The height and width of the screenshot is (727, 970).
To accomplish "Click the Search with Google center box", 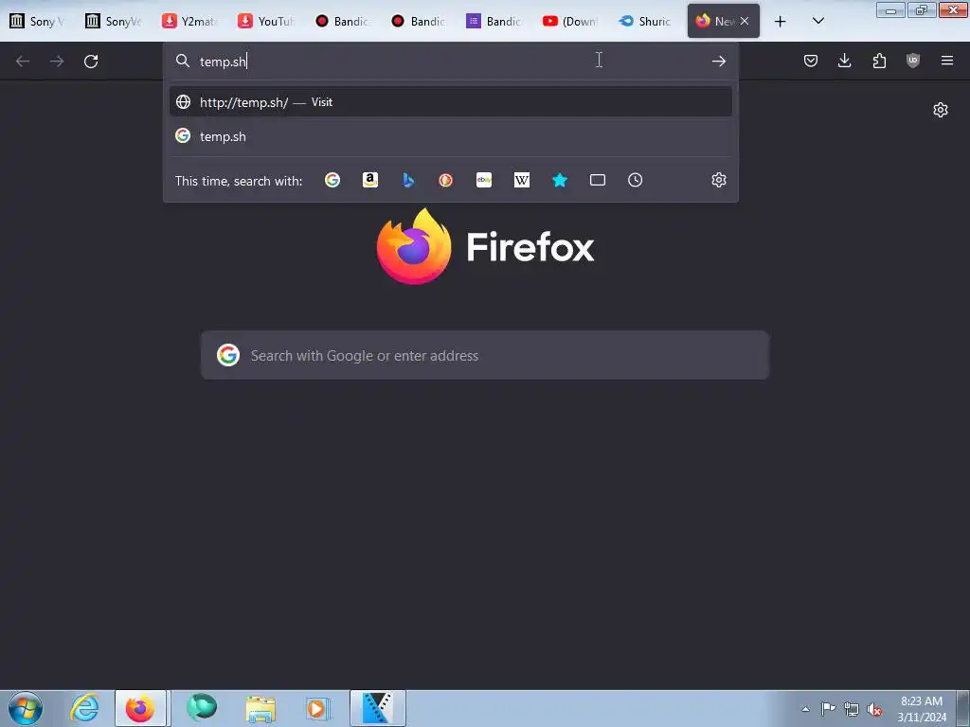I will (485, 356).
